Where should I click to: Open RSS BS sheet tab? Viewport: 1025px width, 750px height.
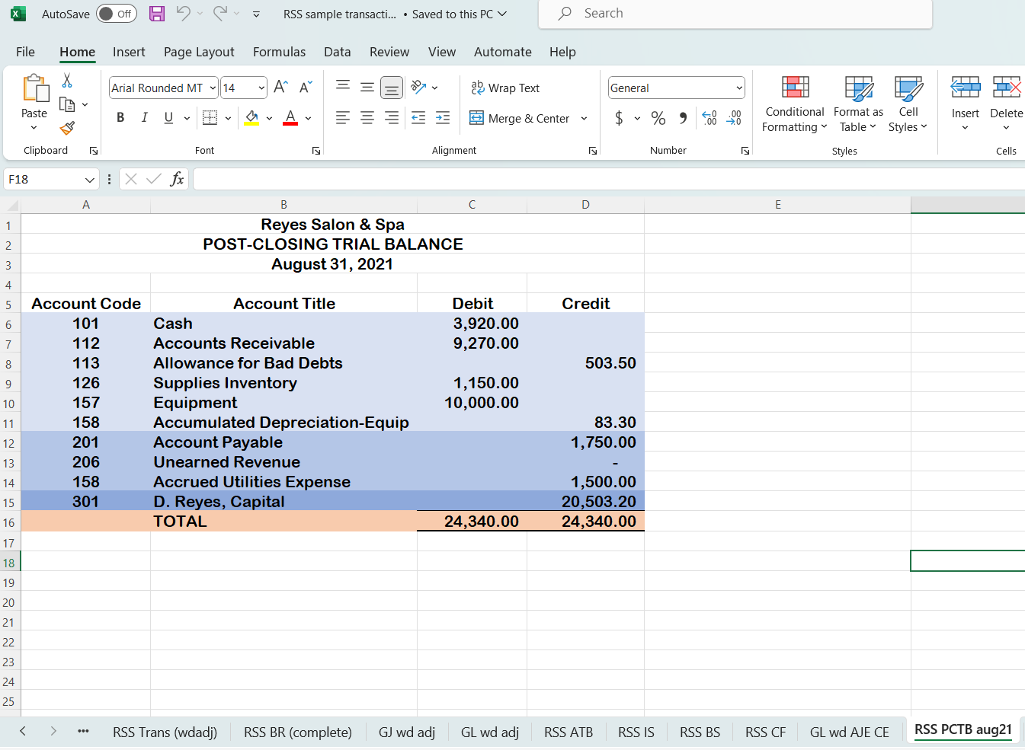coord(700,732)
